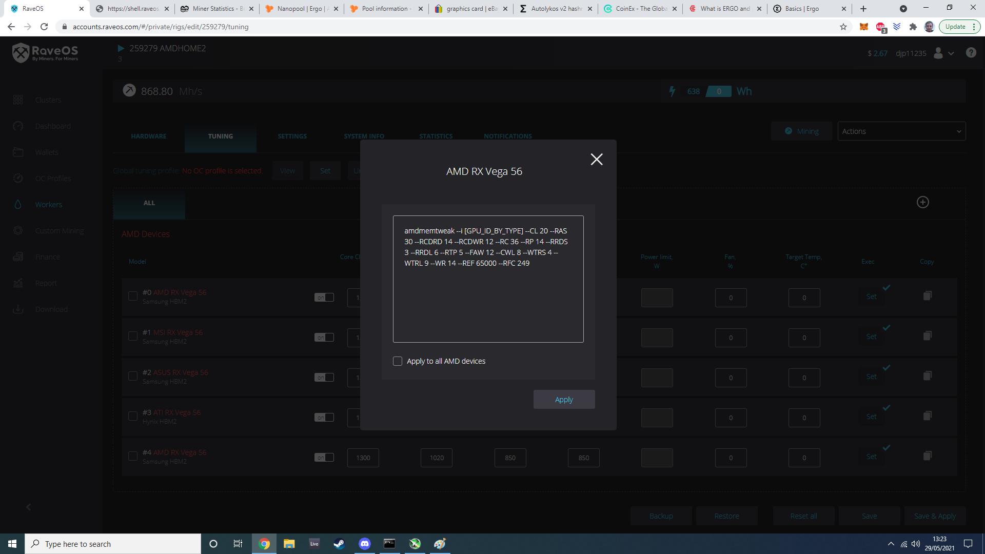The image size is (985, 554).
Task: Close the AMD RX Vega 56 dialog
Action: [x=596, y=160]
